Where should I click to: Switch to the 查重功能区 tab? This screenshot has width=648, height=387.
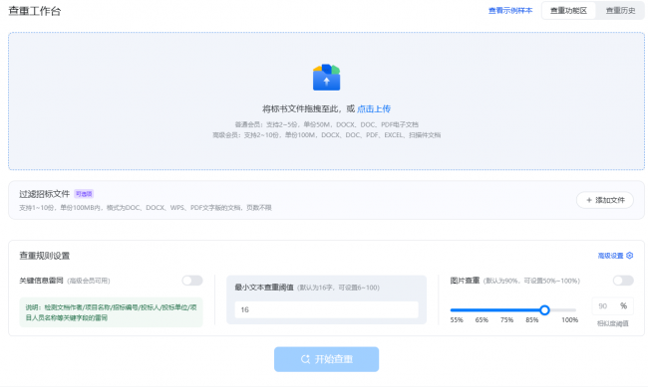[568, 11]
